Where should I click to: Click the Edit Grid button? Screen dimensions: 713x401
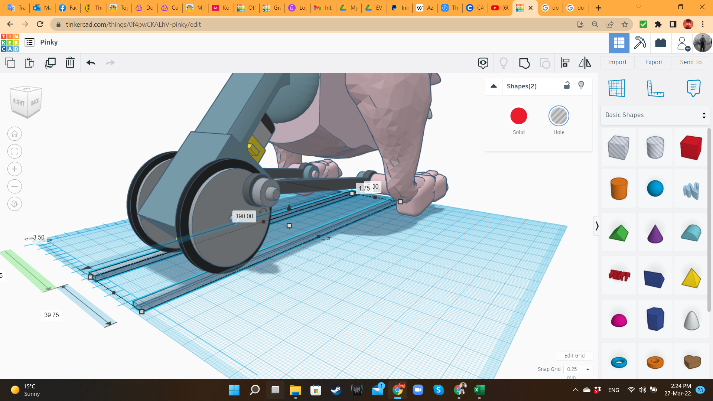point(574,356)
